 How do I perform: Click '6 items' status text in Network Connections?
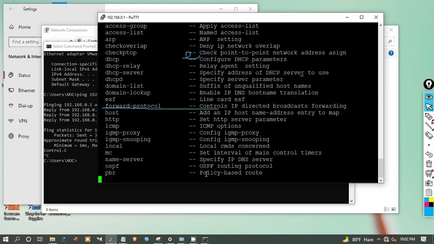[52, 210]
